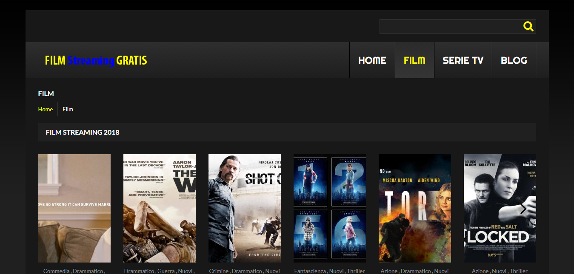Click Azione under the Mischa Barton poster
Screen dimensions: 574x274
[x=389, y=271]
